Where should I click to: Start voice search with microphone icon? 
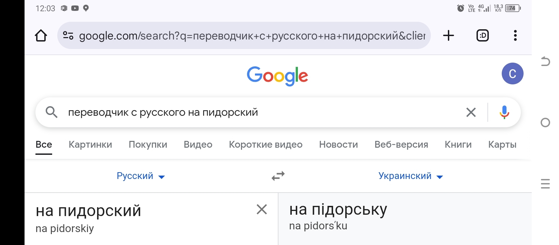[x=504, y=112]
